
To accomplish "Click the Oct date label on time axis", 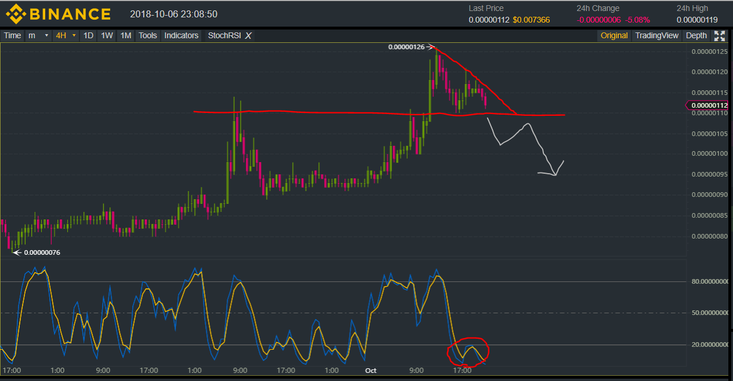I will 371,370.
